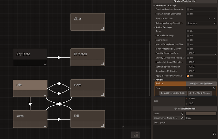Screen dimensions: 218x139
Task: Open Animation Facing Direction dropdown
Action: 201,23
